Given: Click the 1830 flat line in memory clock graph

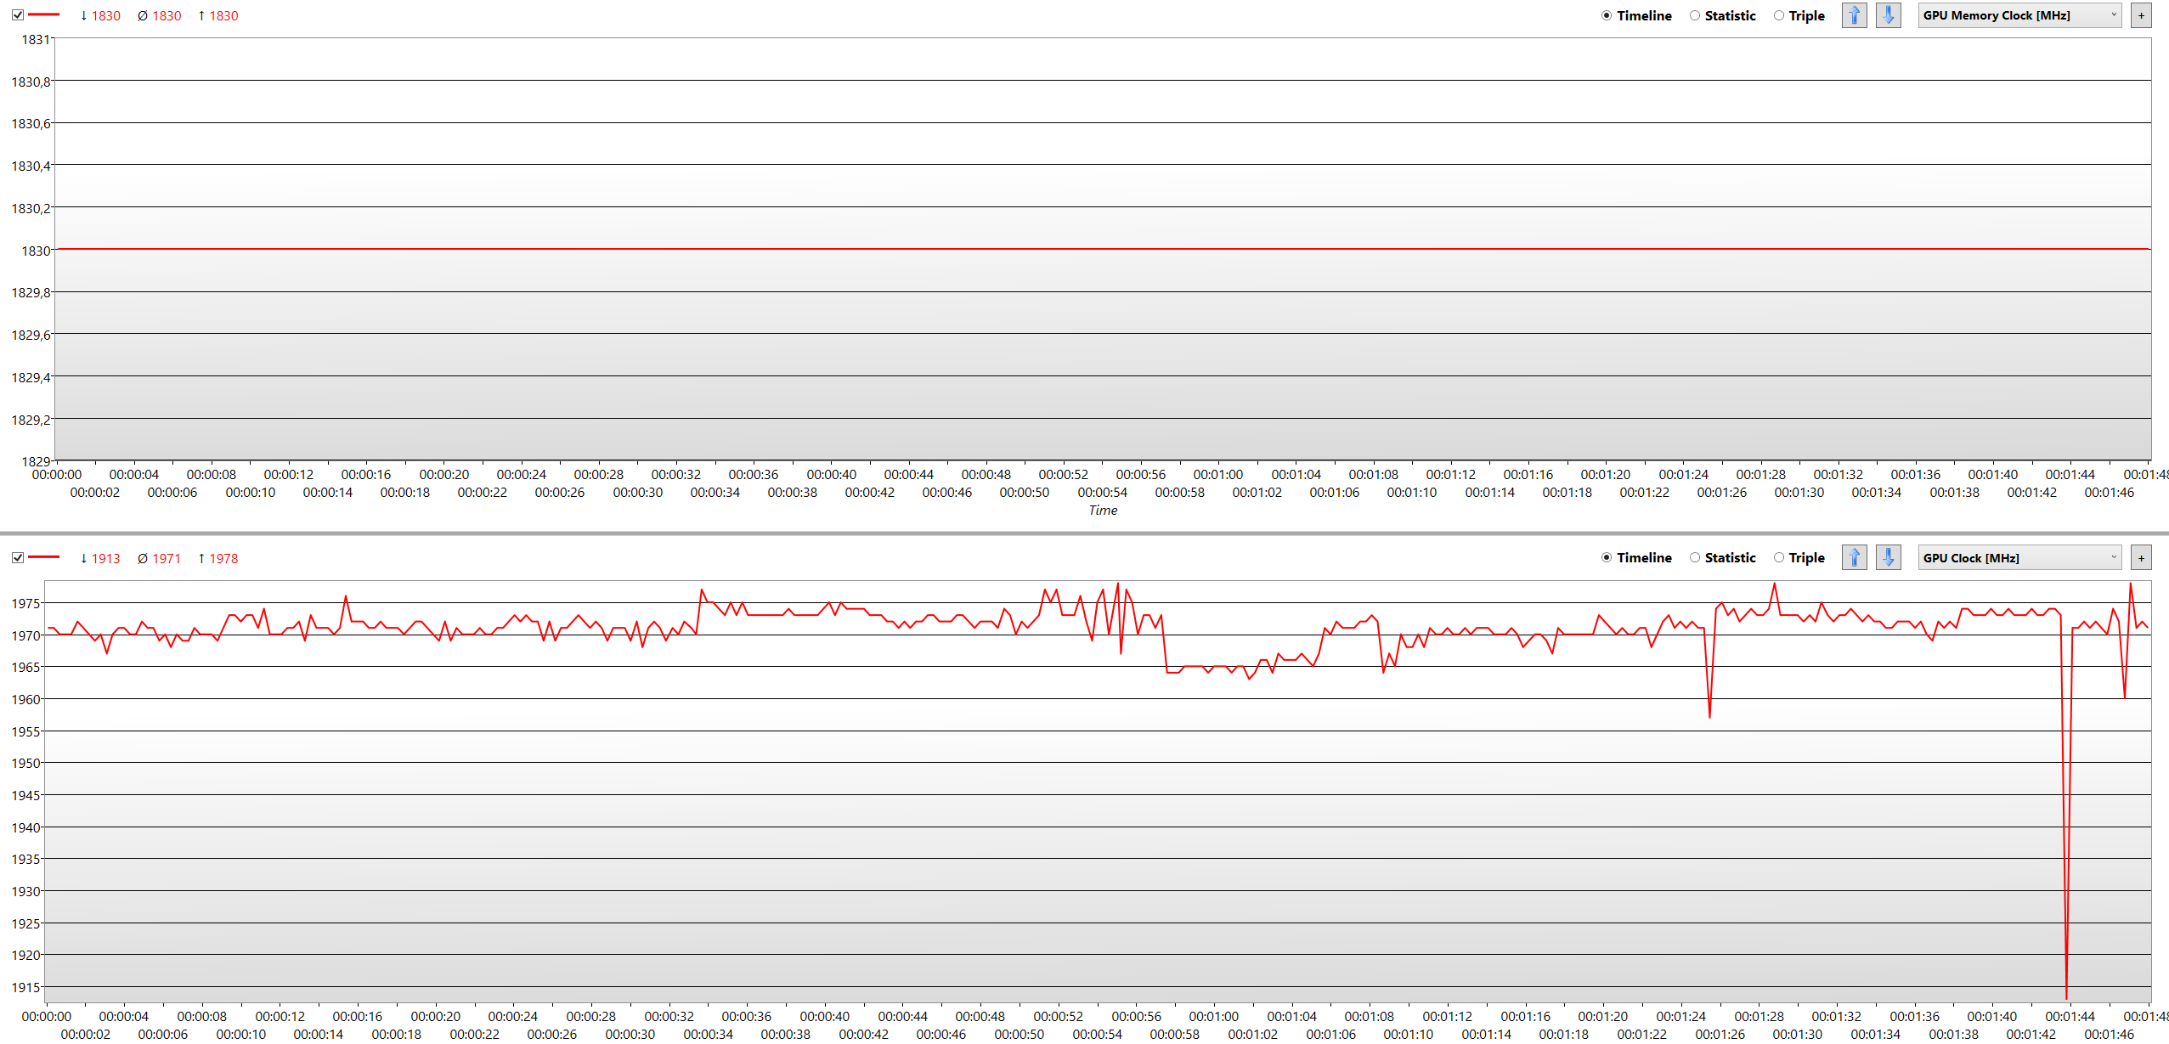Looking at the screenshot, I should (x=1103, y=249).
